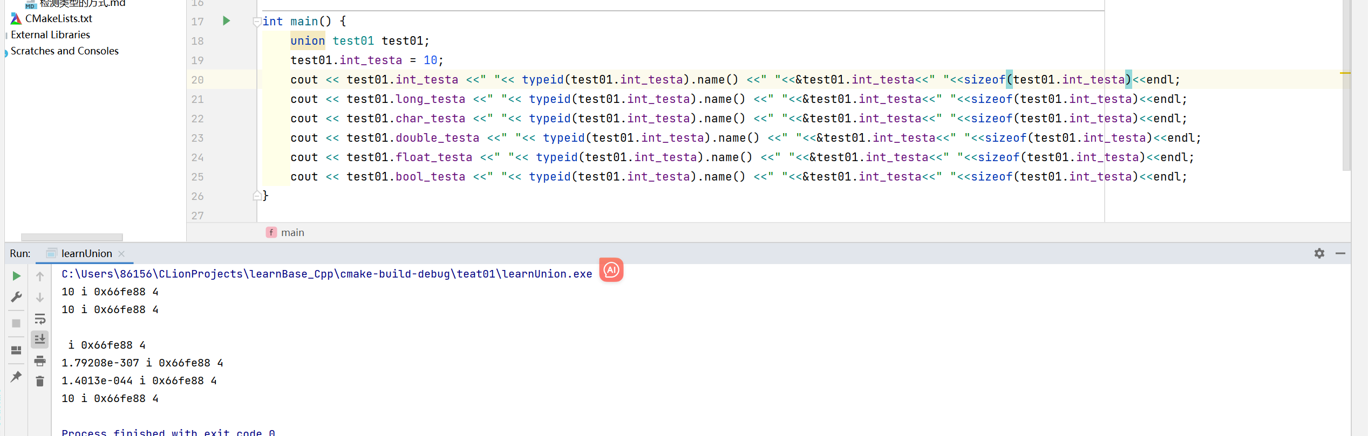Viewport: 1368px width, 436px height.
Task: Rerun learnUnion with the green play button
Action: pos(16,276)
